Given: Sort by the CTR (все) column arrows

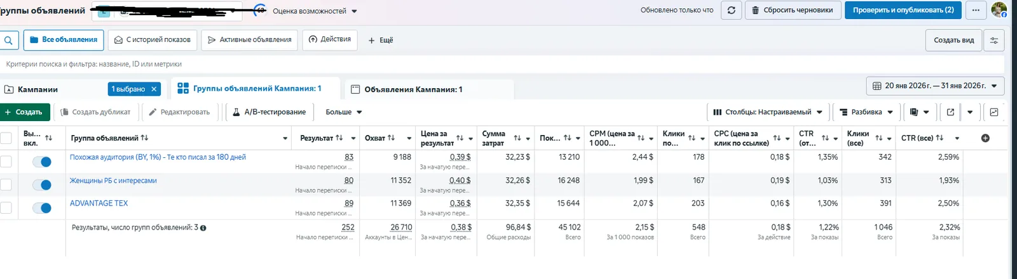Looking at the screenshot, I should (x=939, y=138).
